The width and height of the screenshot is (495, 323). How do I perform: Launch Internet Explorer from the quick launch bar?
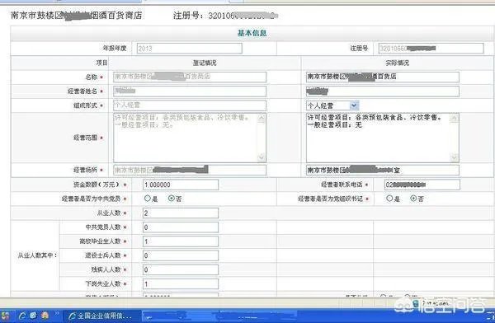(x=22, y=316)
